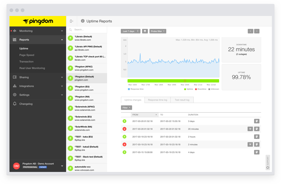Expand the Monitoring menu chevron
The height and width of the screenshot is (184, 281).
tap(62, 31)
